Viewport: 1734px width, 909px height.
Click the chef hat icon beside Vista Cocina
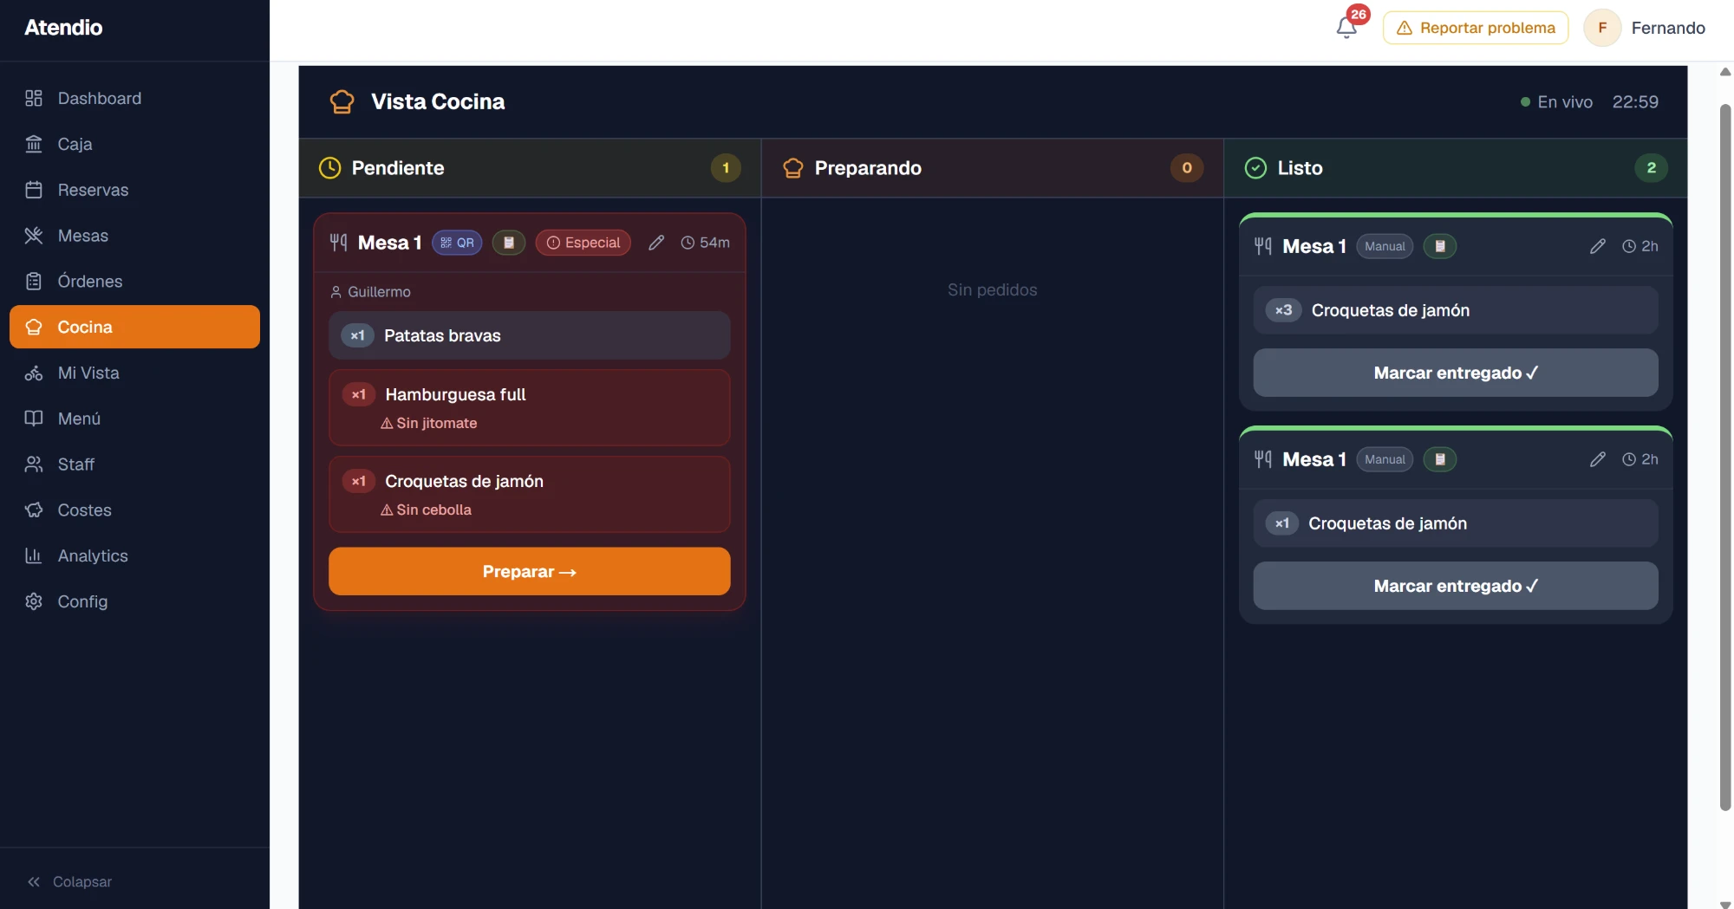(342, 101)
